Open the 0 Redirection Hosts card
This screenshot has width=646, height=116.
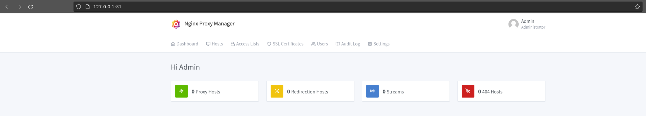tap(310, 91)
